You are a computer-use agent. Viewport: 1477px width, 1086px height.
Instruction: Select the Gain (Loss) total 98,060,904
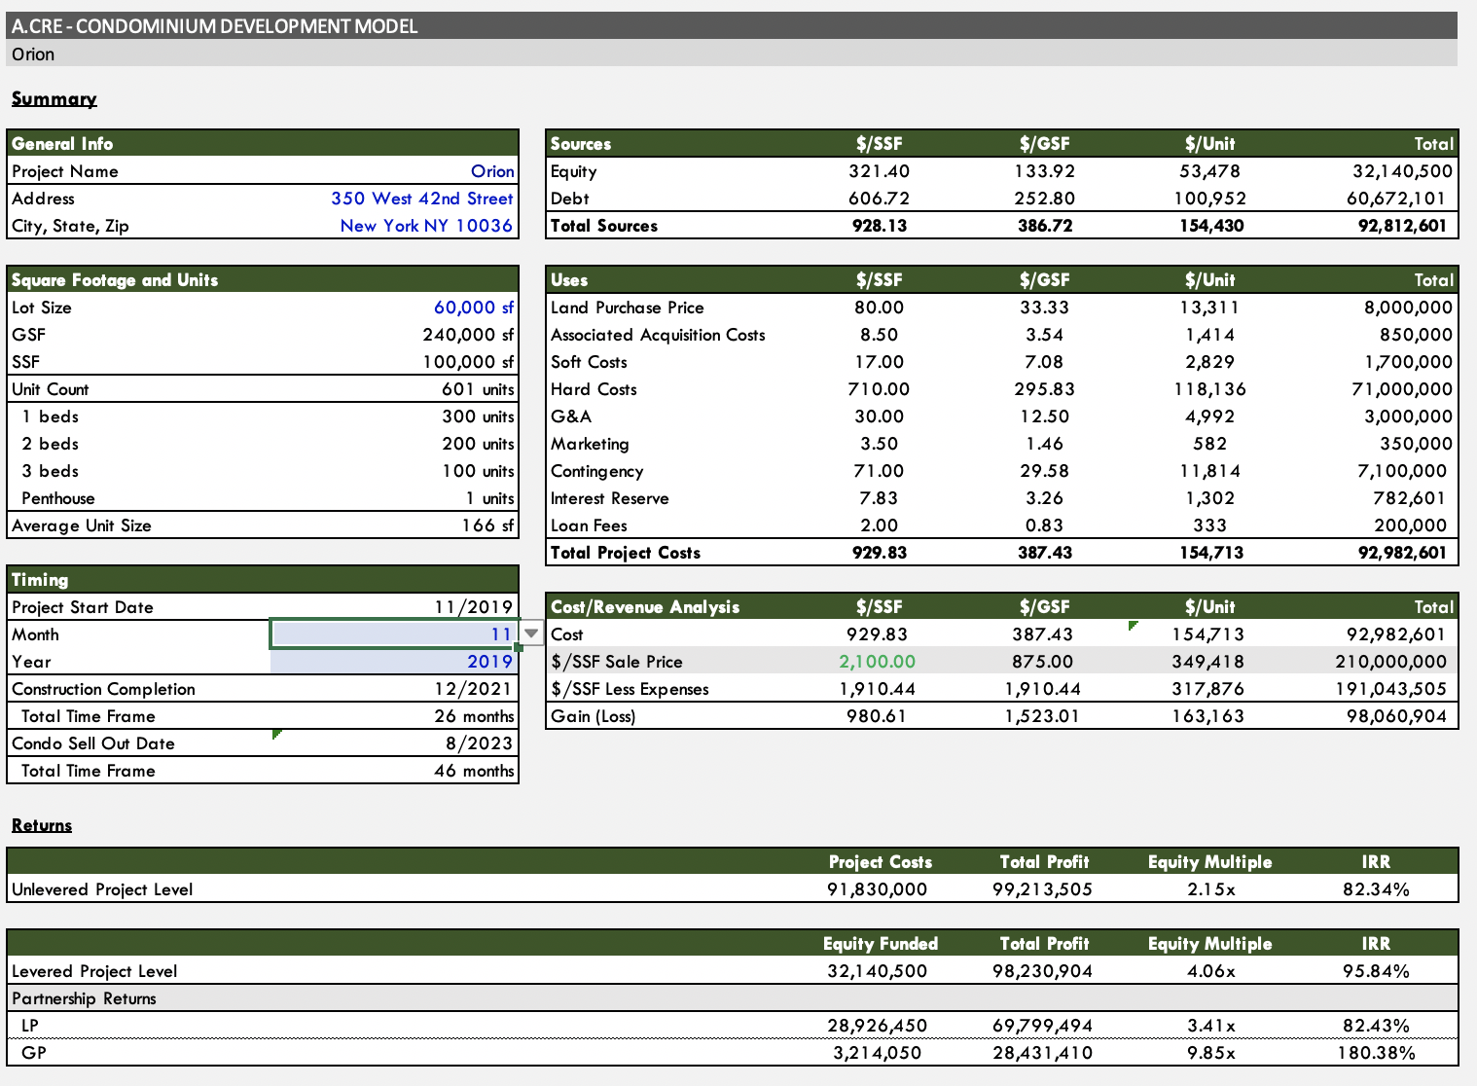tap(1396, 716)
